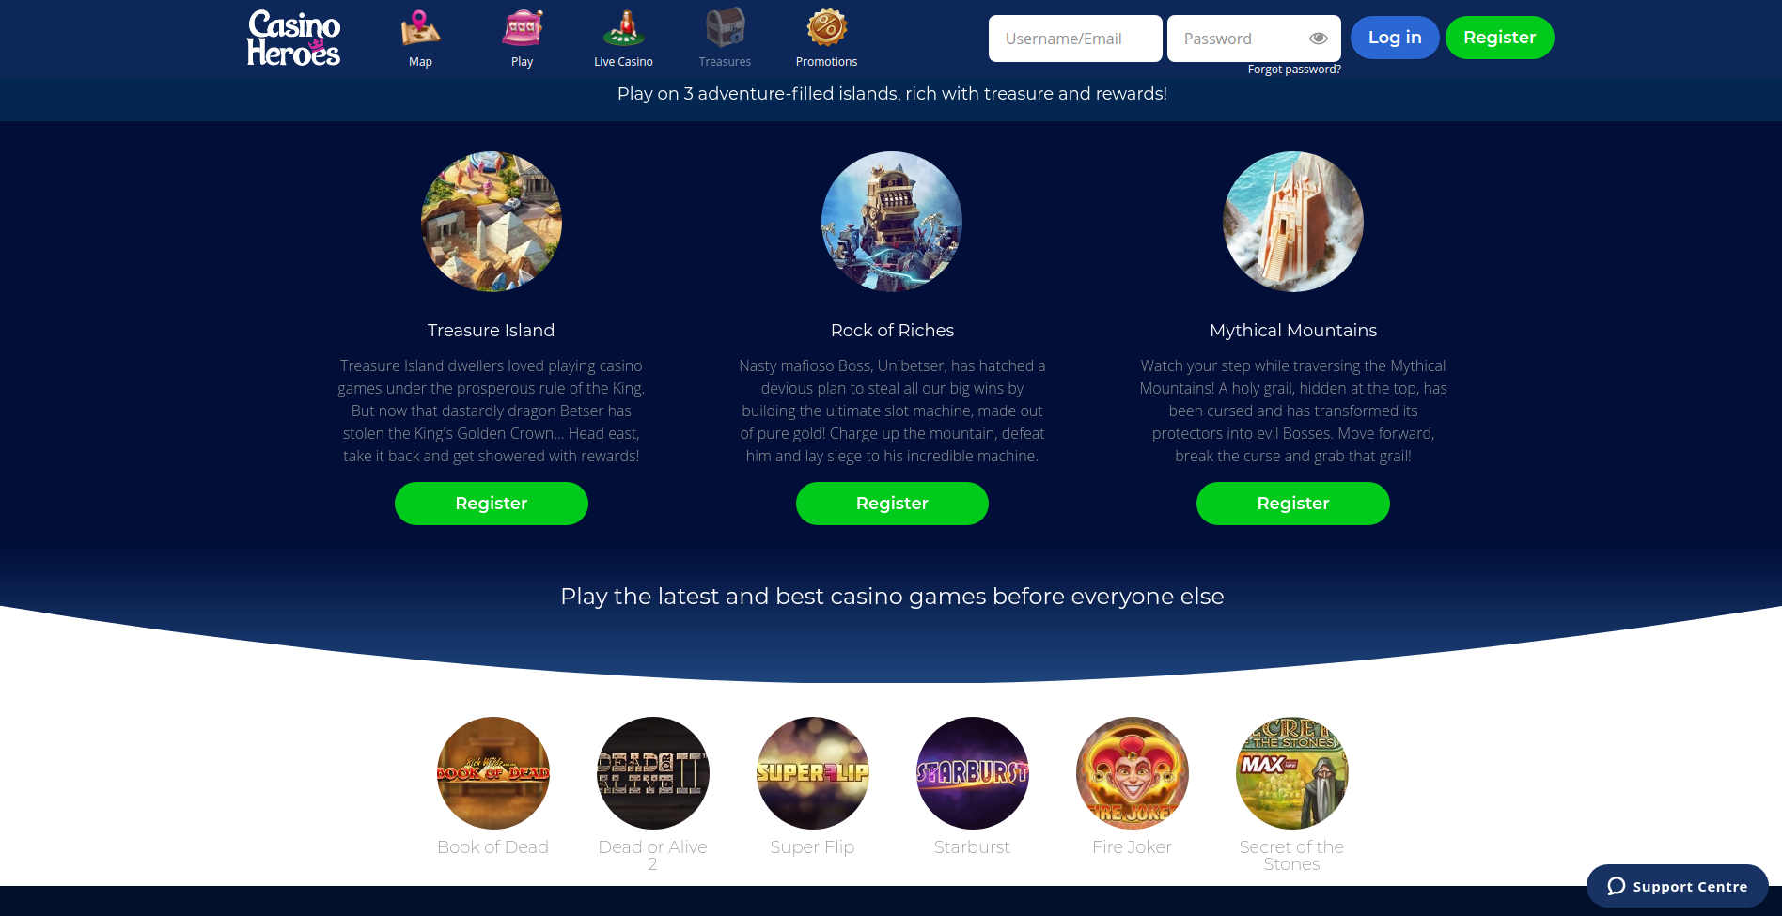Click Forgot password link
The width and height of the screenshot is (1782, 916).
click(x=1294, y=70)
